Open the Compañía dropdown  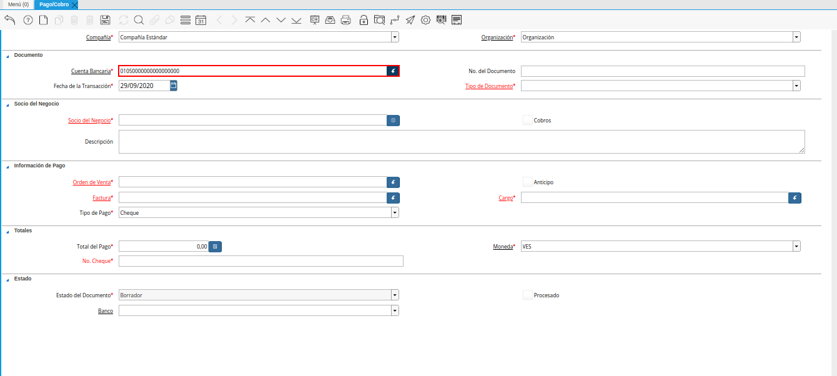395,37
